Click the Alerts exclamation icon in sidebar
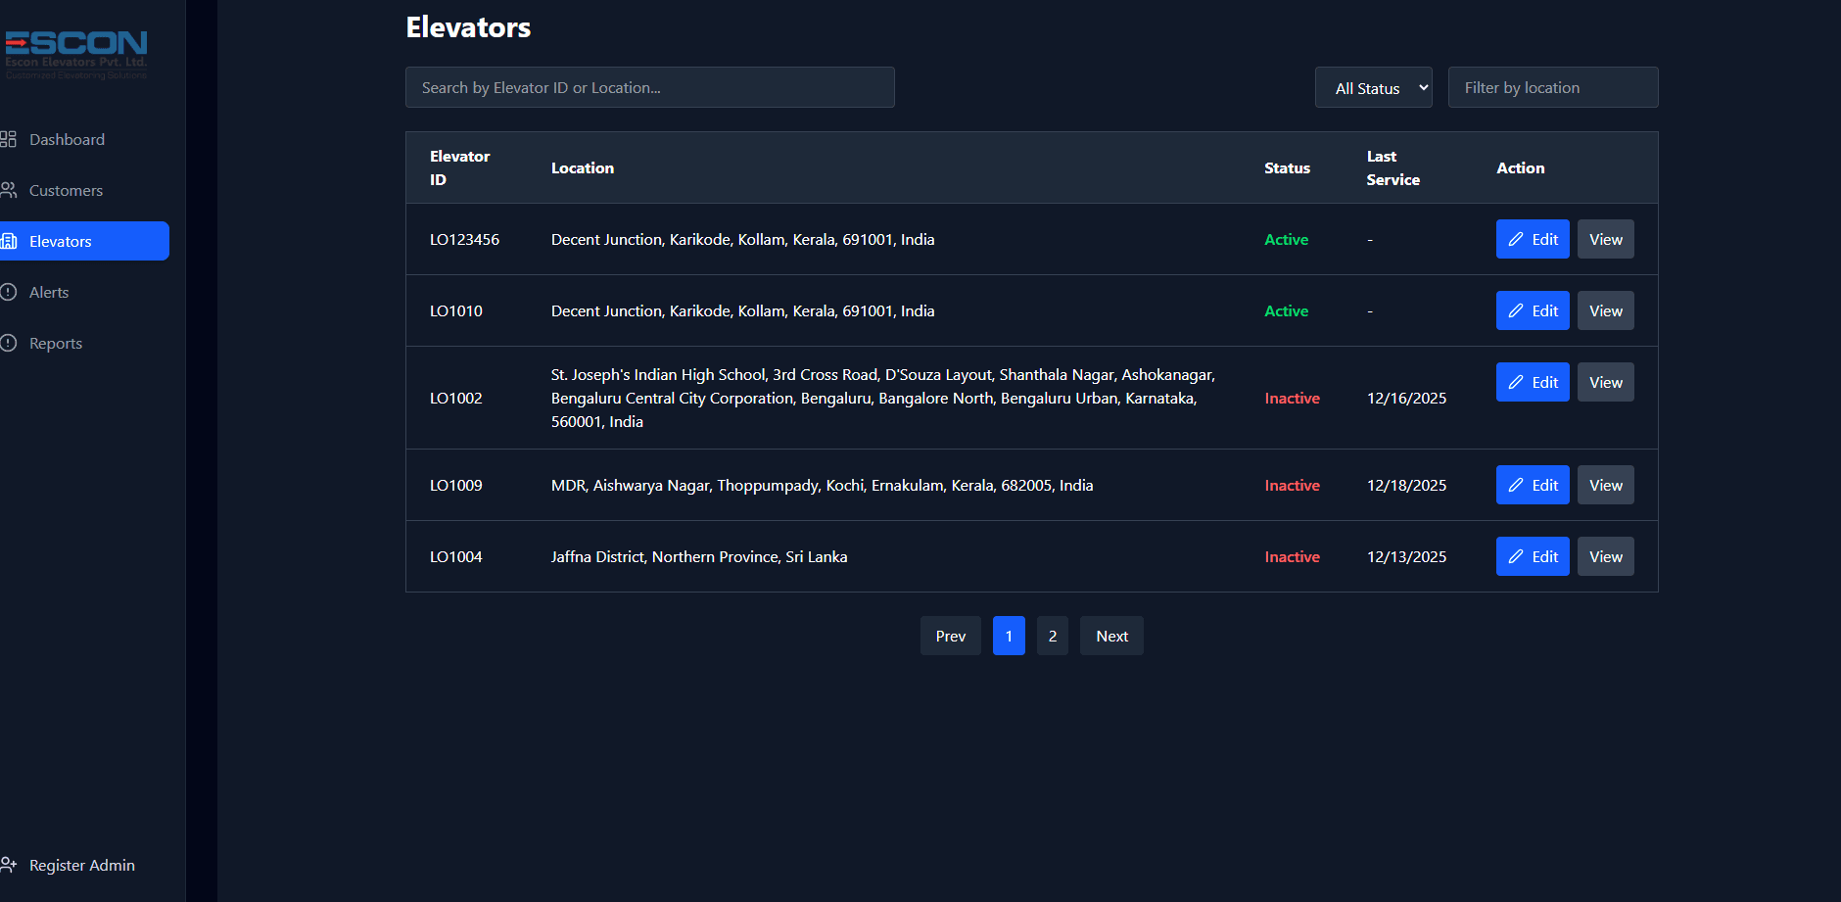This screenshot has height=902, width=1841. click(x=8, y=292)
